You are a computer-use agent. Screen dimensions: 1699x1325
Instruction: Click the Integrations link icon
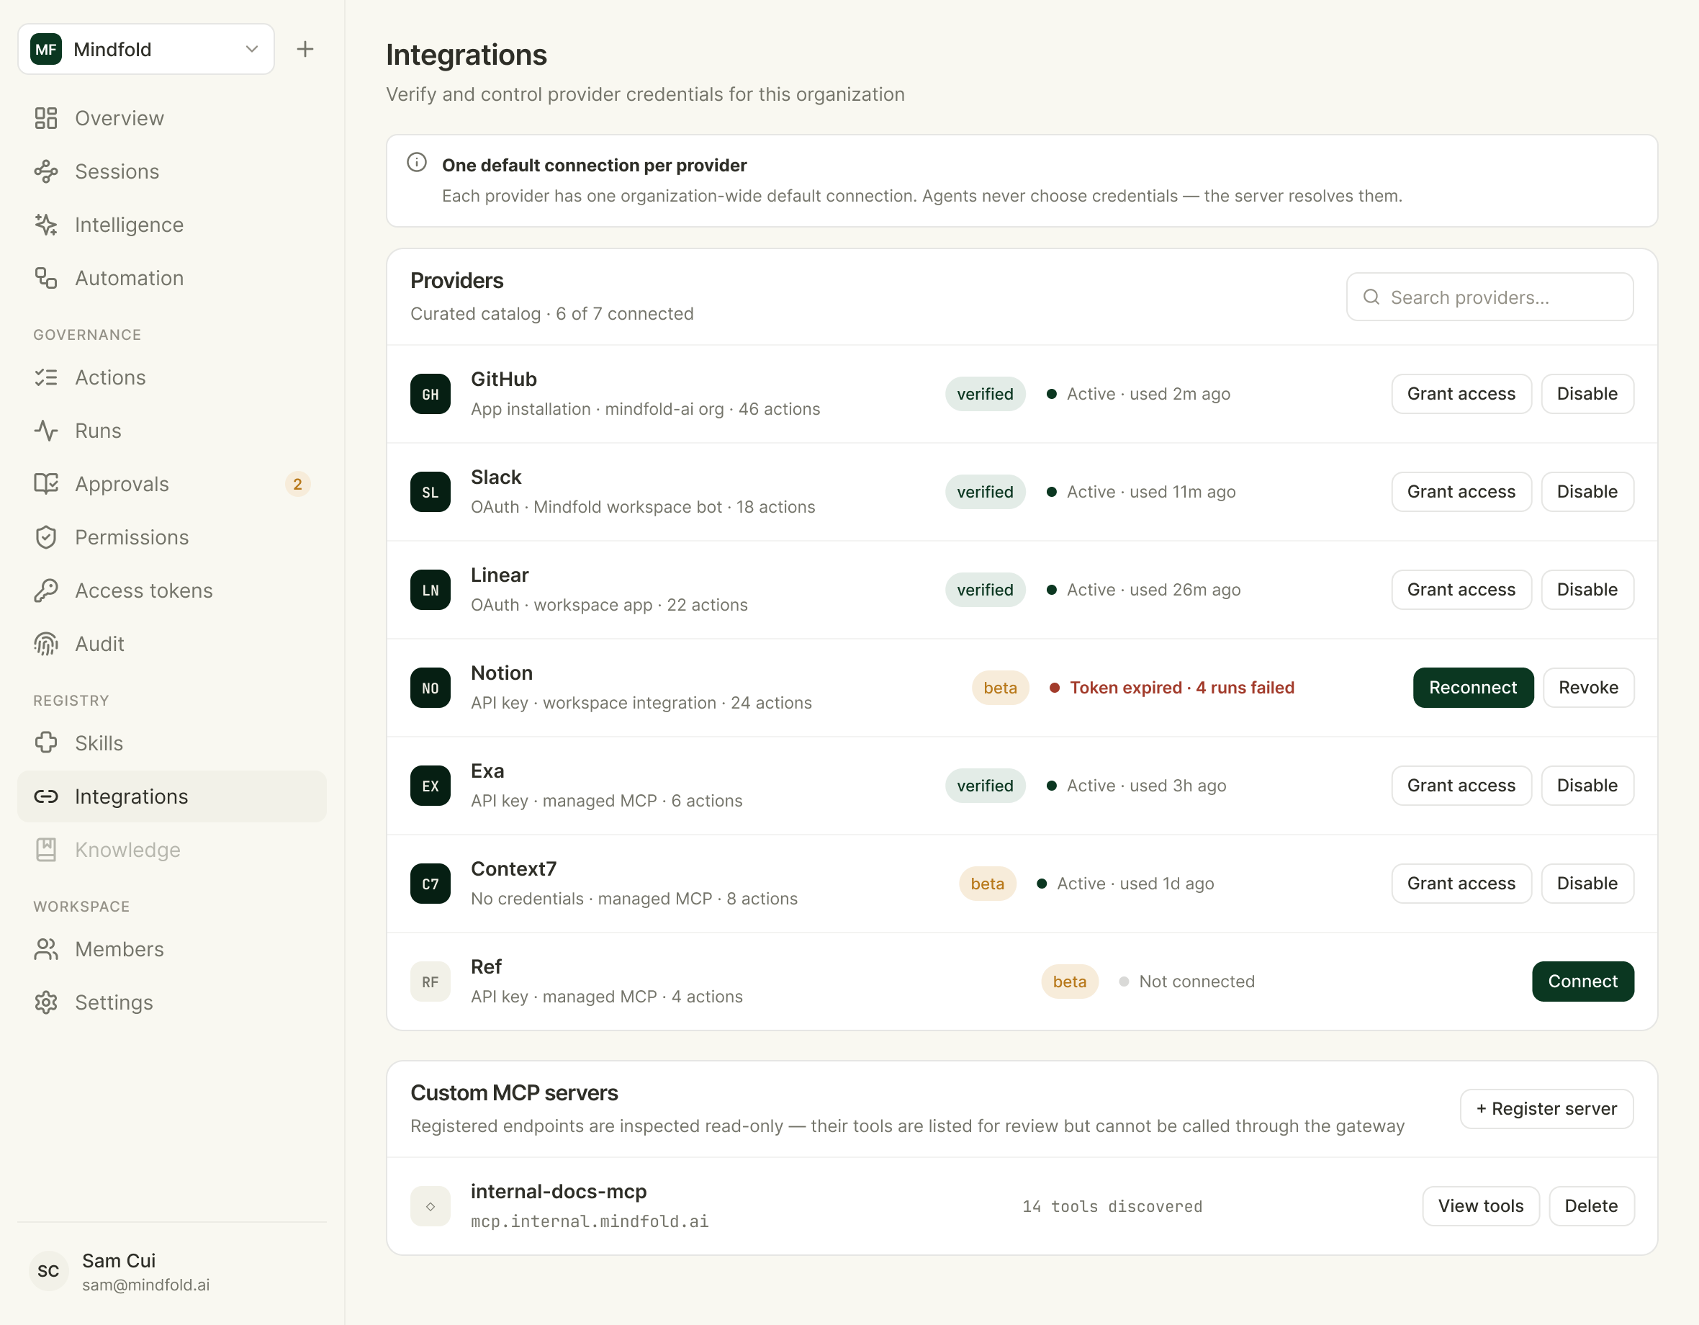coord(46,796)
